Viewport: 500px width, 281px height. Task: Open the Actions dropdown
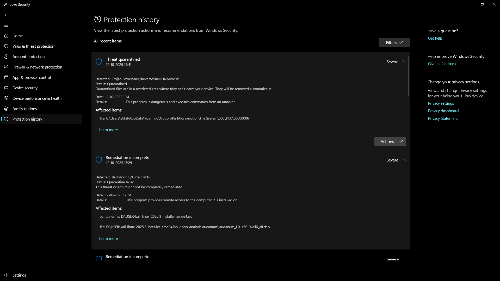pyautogui.click(x=390, y=141)
